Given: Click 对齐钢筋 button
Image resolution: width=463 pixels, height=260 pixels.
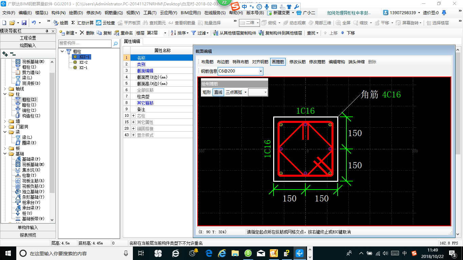Looking at the screenshot, I should [x=260, y=62].
